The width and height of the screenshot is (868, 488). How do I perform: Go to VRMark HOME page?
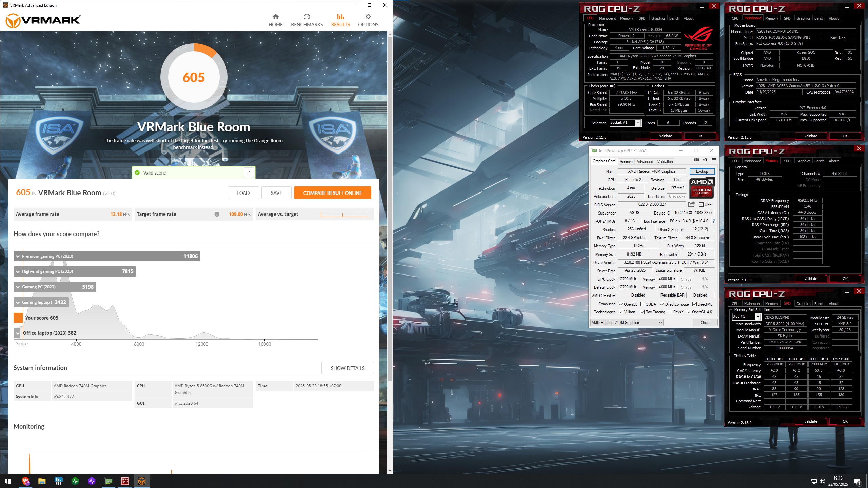point(275,20)
